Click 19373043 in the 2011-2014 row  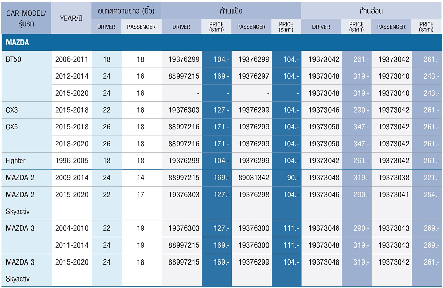[x=394, y=245]
